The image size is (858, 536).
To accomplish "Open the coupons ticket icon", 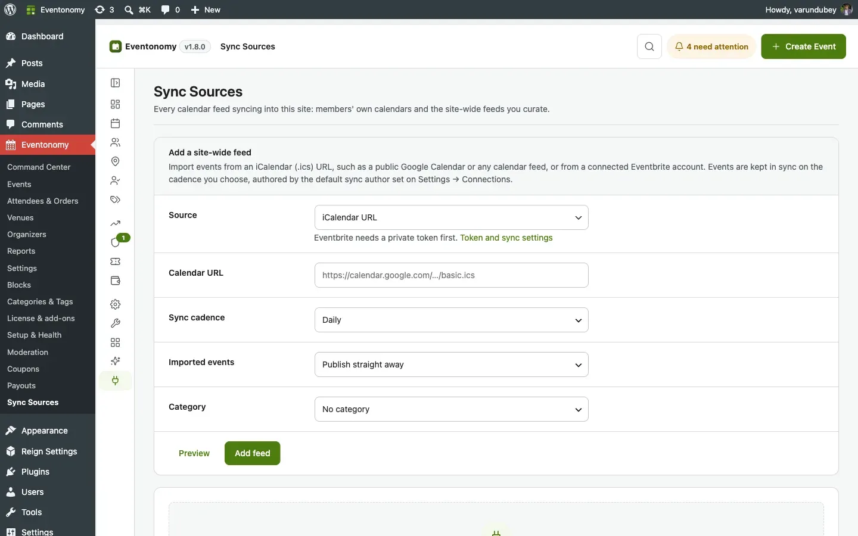I will click(116, 261).
